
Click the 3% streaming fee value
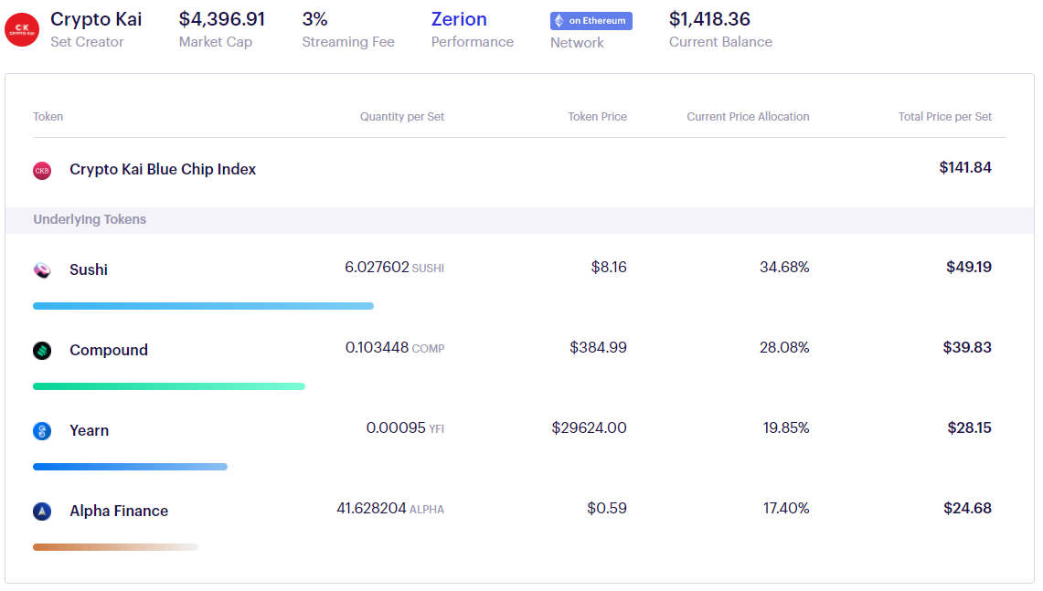(314, 19)
